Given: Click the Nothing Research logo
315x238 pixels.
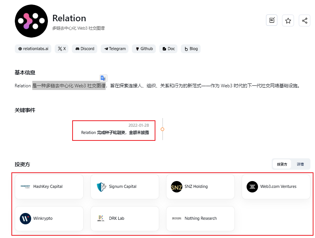Looking at the screenshot, I should coord(177,219).
